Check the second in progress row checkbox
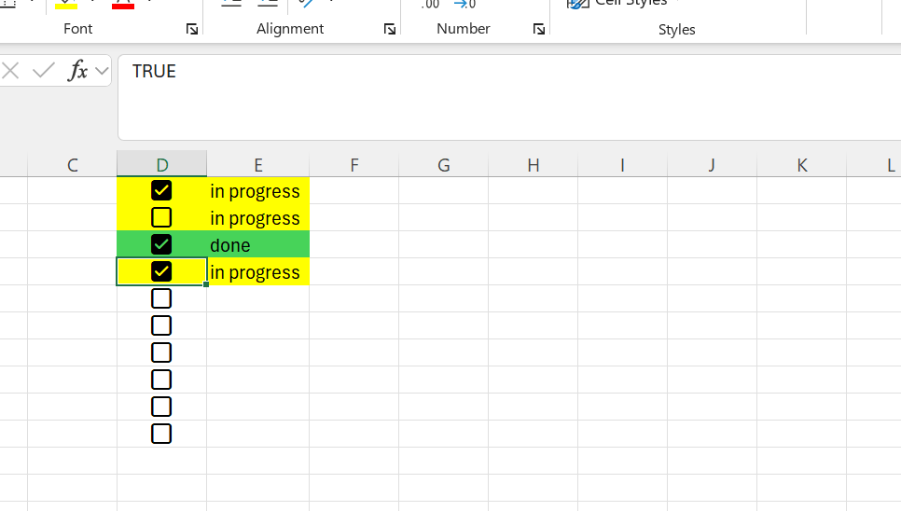 [x=161, y=217]
